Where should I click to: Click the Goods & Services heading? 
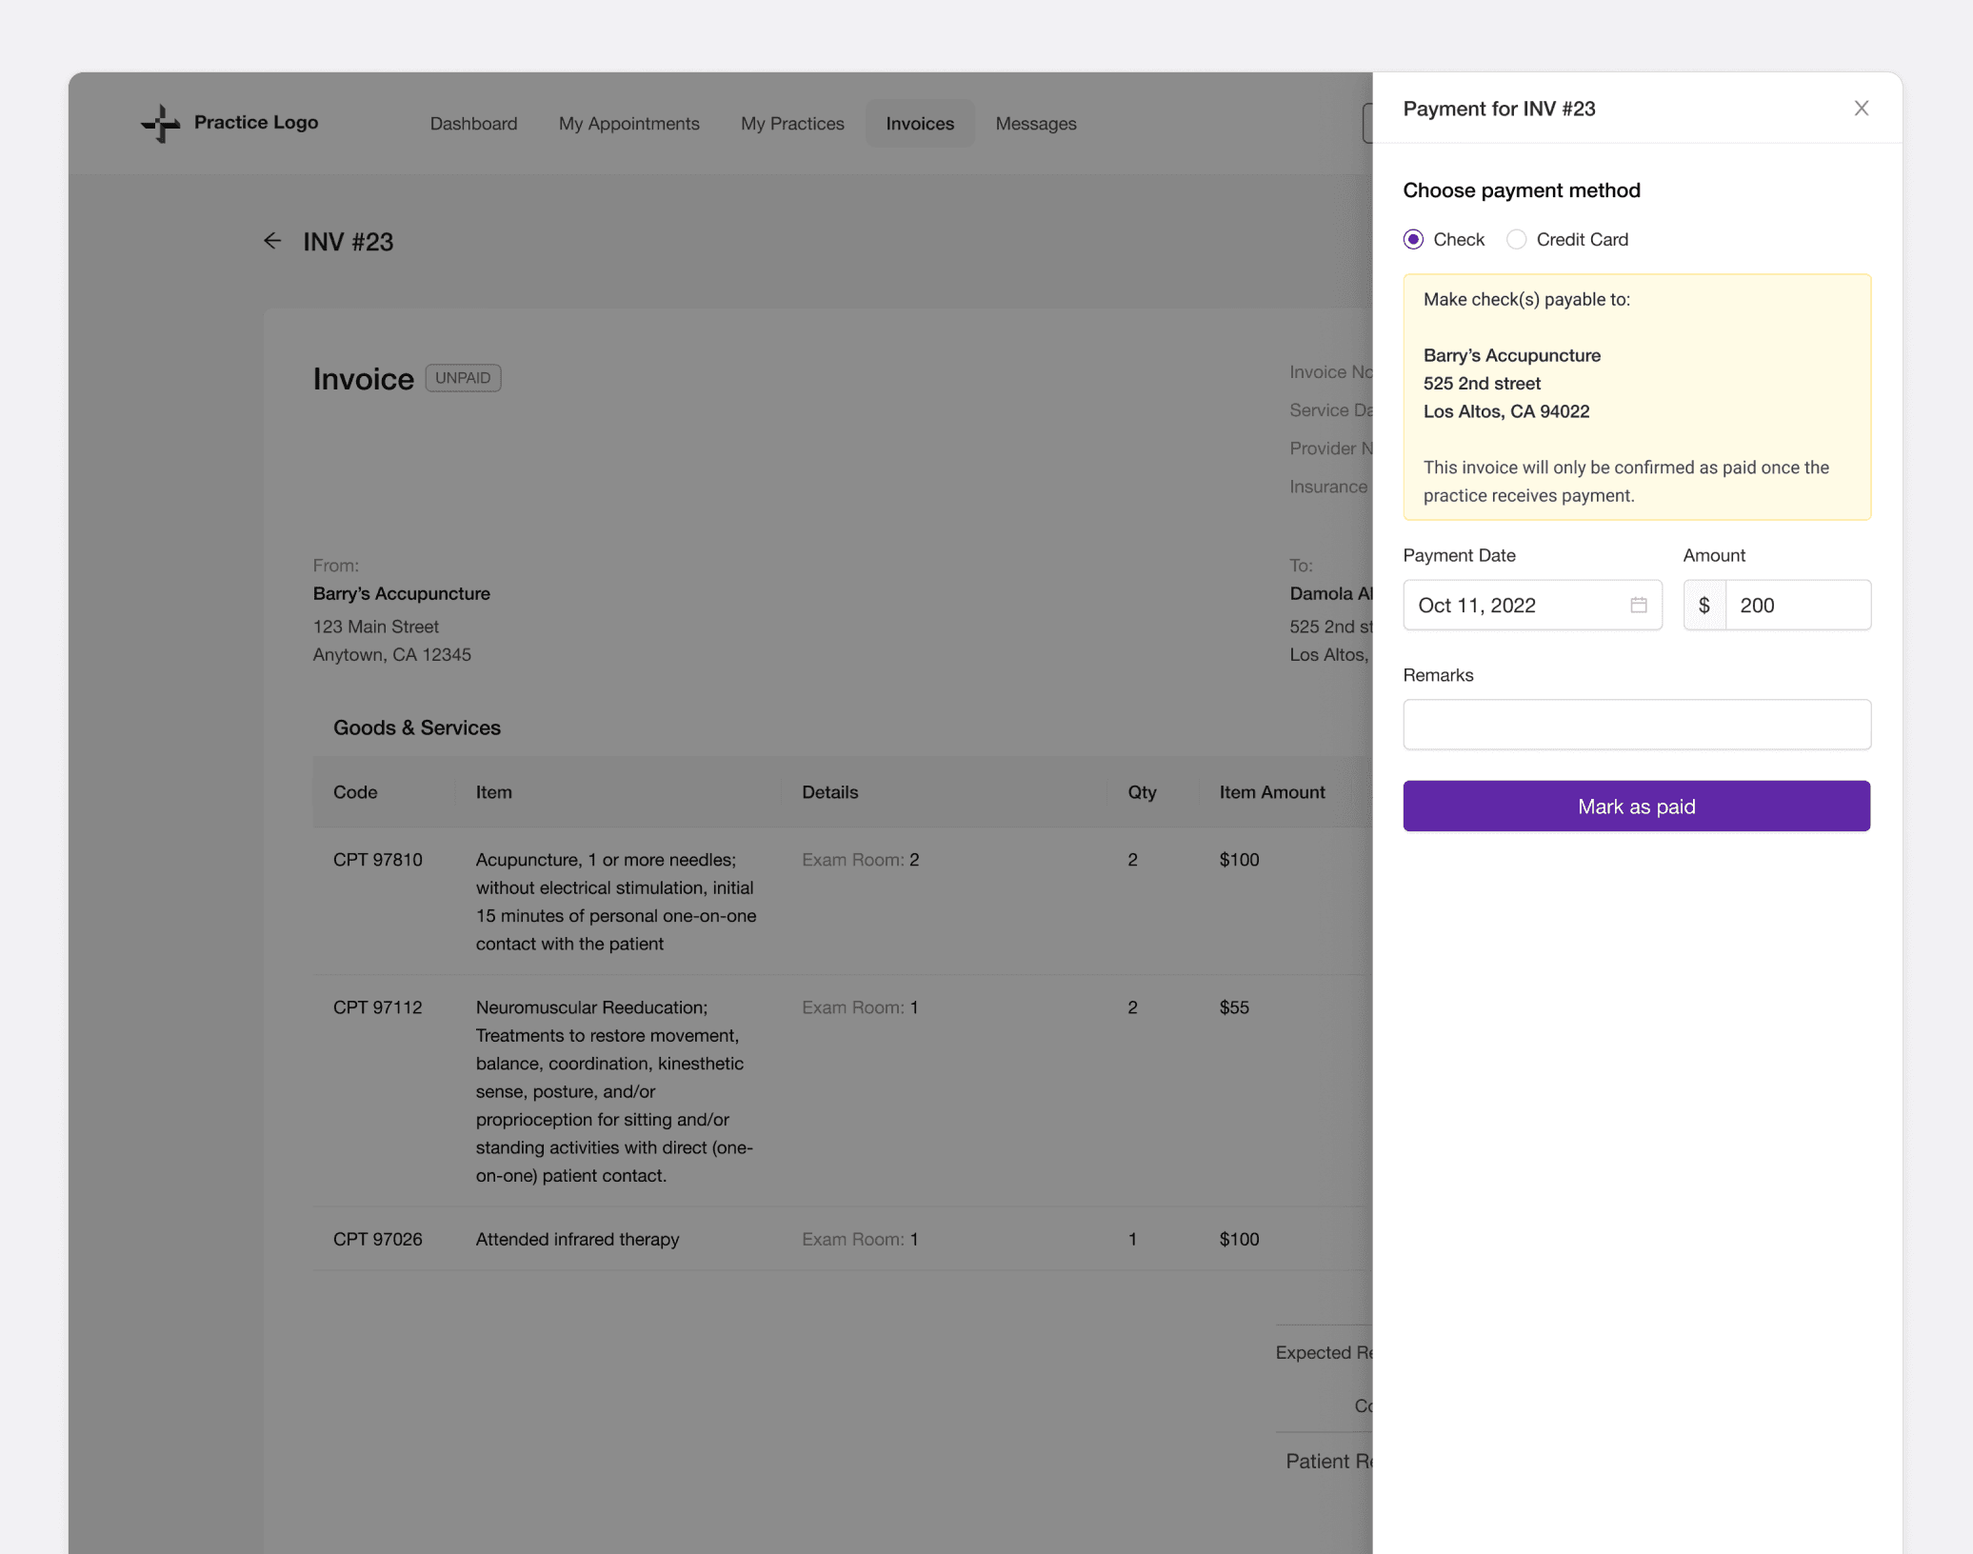click(x=416, y=727)
